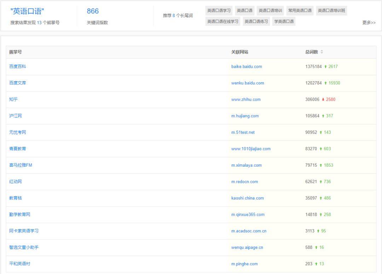Image resolution: width=382 pixels, height=274 pixels.
Task: Choose the 英语口语培训班 long-tail keyword tag
Action: coord(331,11)
